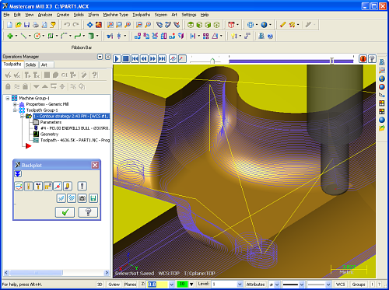
Task: Toggle display tool option in Backplot
Action: click(29, 186)
